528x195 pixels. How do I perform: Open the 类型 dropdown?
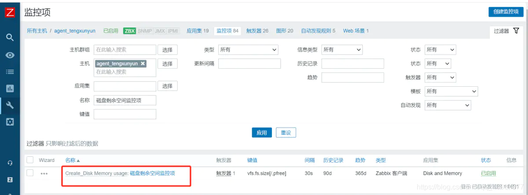click(x=248, y=50)
